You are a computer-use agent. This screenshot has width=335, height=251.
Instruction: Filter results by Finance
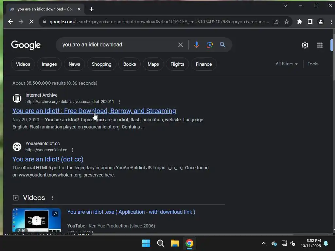[x=204, y=64]
